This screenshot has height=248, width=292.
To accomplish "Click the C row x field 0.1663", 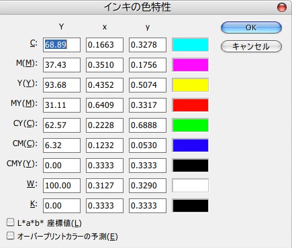I will tap(105, 45).
